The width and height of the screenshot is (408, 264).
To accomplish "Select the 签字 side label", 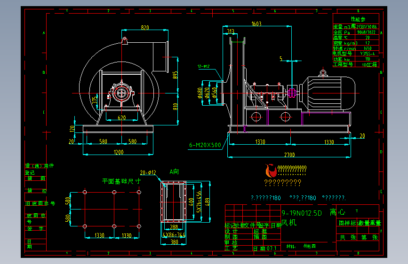I will [36, 229].
